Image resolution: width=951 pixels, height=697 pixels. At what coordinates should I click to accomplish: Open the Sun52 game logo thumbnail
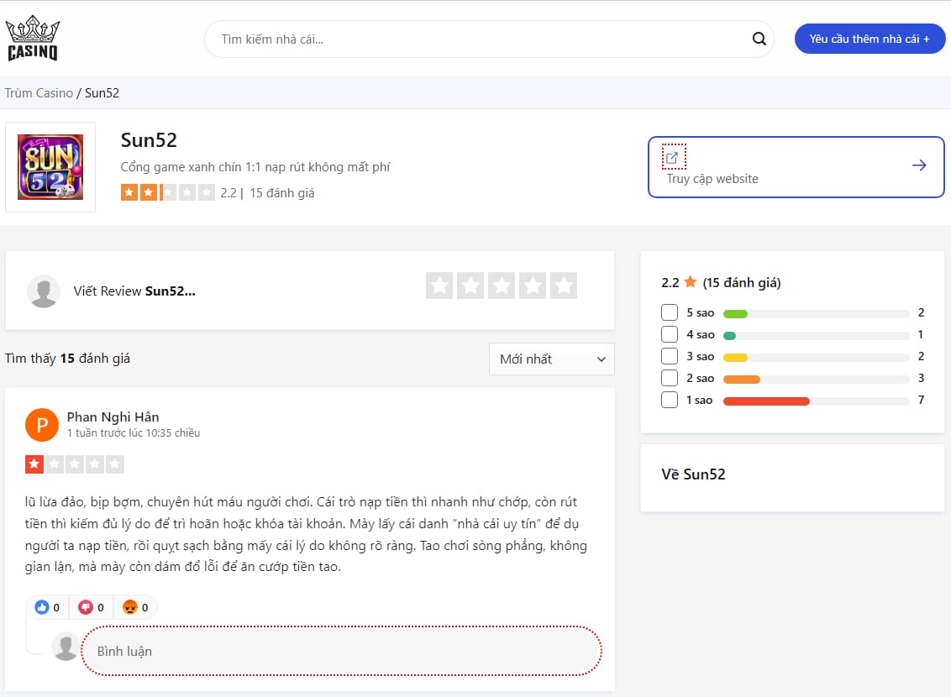click(50, 167)
